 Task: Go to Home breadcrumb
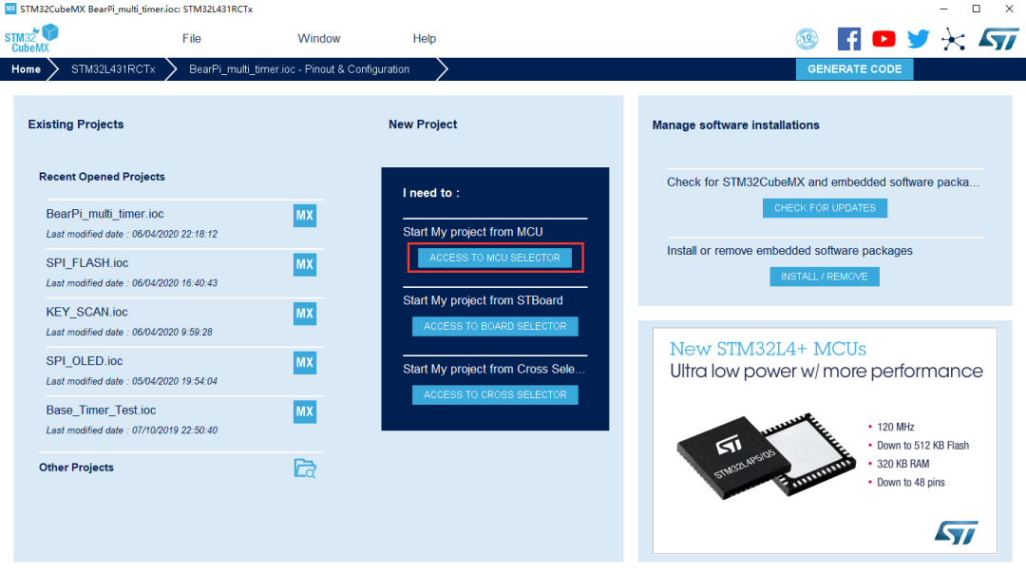[26, 69]
